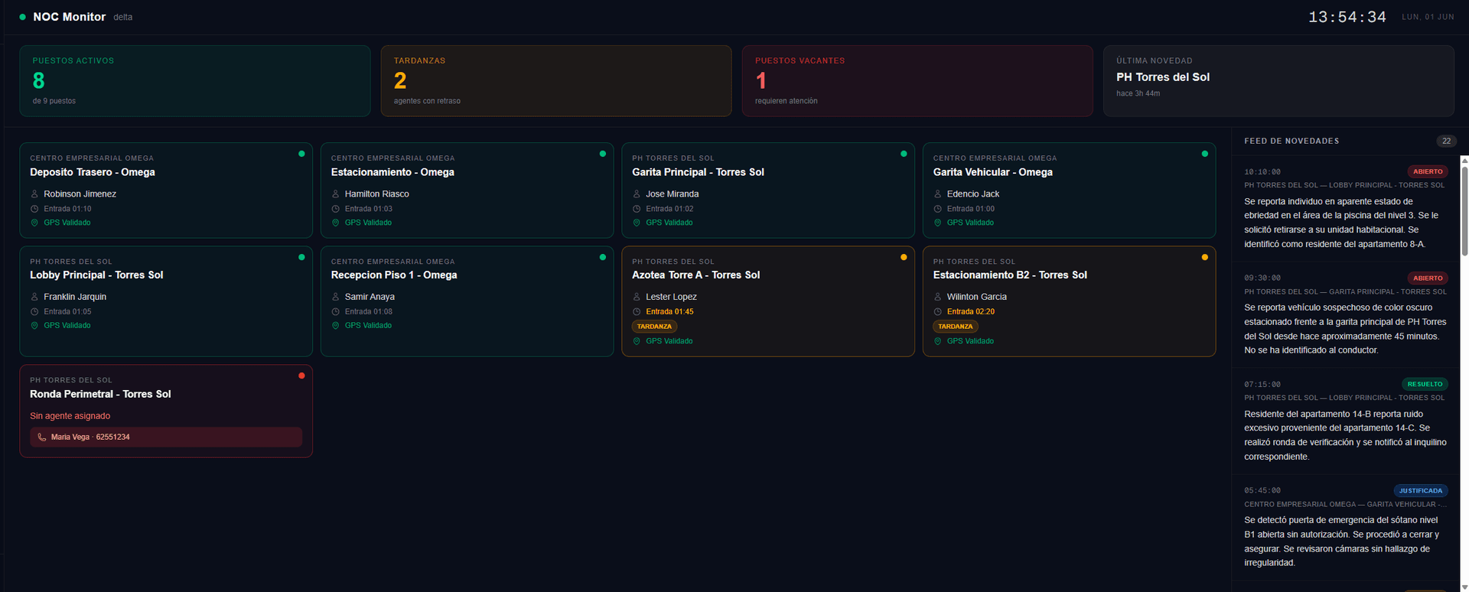1469x592 pixels.
Task: Select the Ronda Perimetral - Torres Sol title
Action: (100, 394)
